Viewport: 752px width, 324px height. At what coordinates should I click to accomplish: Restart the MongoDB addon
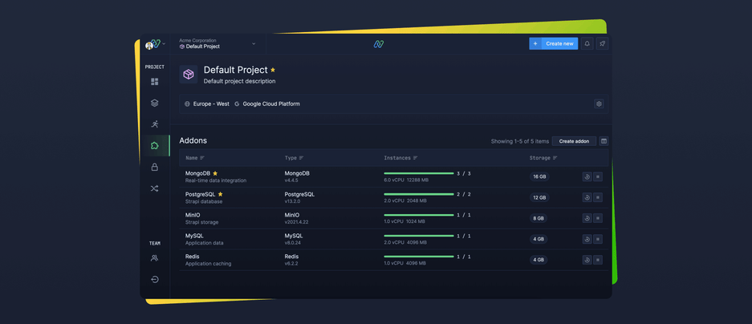pyautogui.click(x=587, y=177)
